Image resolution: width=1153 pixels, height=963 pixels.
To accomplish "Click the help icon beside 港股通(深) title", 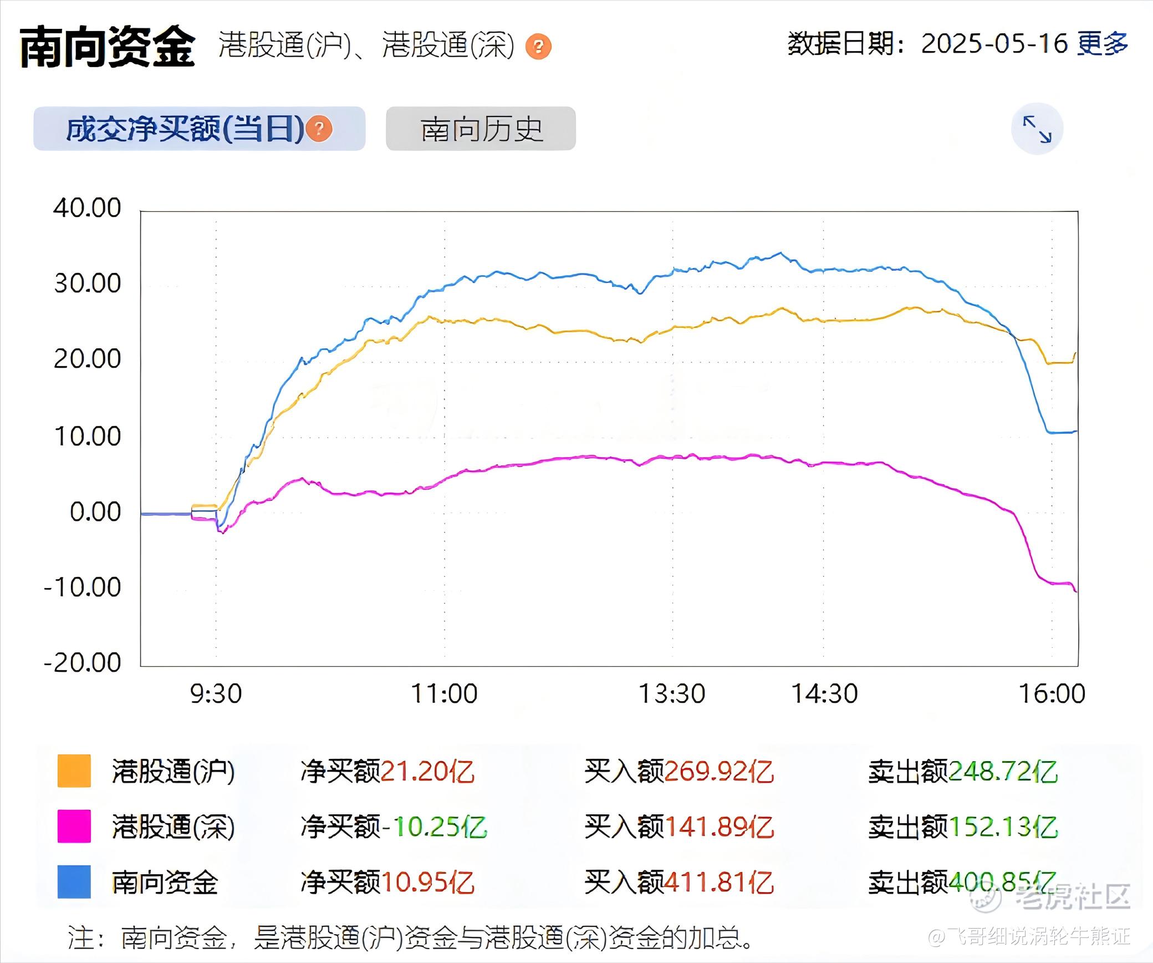I will (538, 47).
